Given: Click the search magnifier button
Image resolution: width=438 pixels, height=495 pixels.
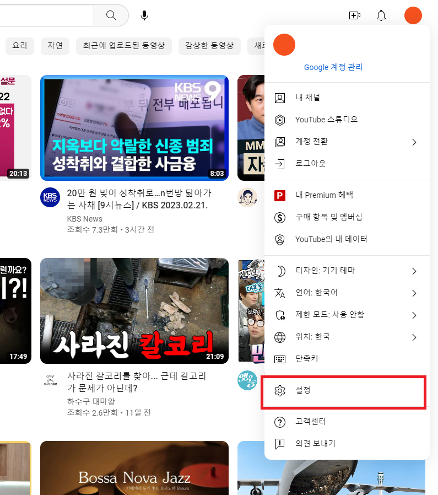Looking at the screenshot, I should 111,15.
